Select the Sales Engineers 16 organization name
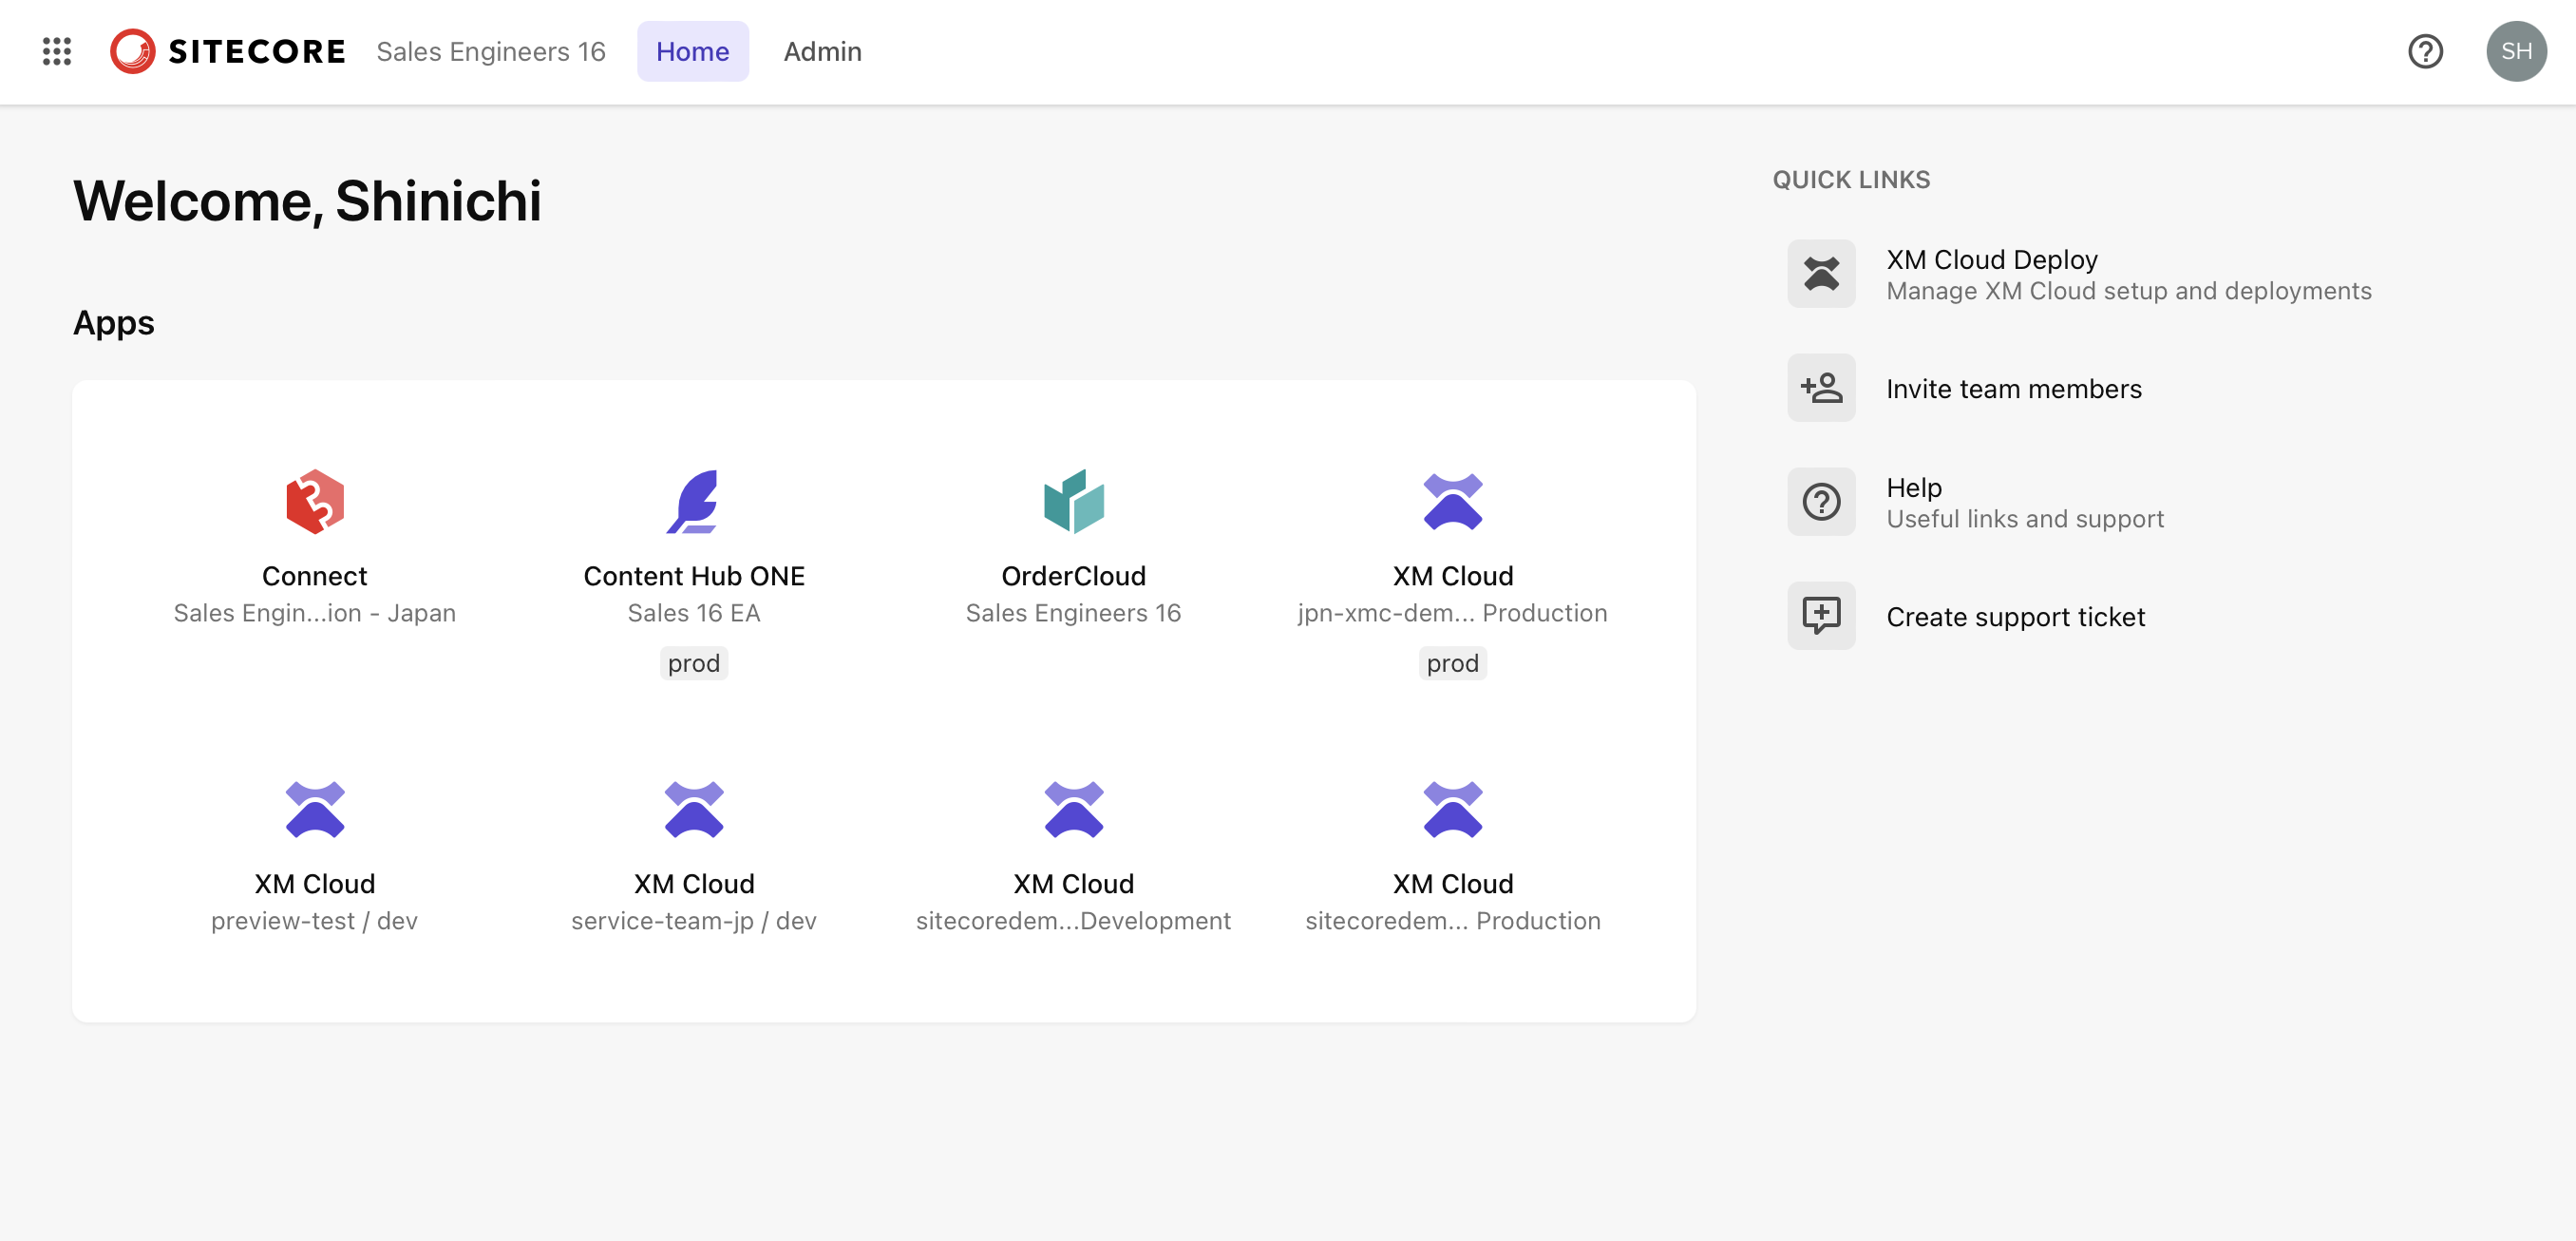 [491, 51]
